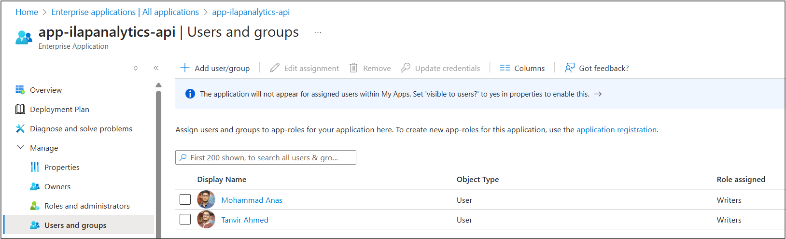Select the checkbox for Mohammad Anas
The image size is (786, 239).
coord(185,199)
